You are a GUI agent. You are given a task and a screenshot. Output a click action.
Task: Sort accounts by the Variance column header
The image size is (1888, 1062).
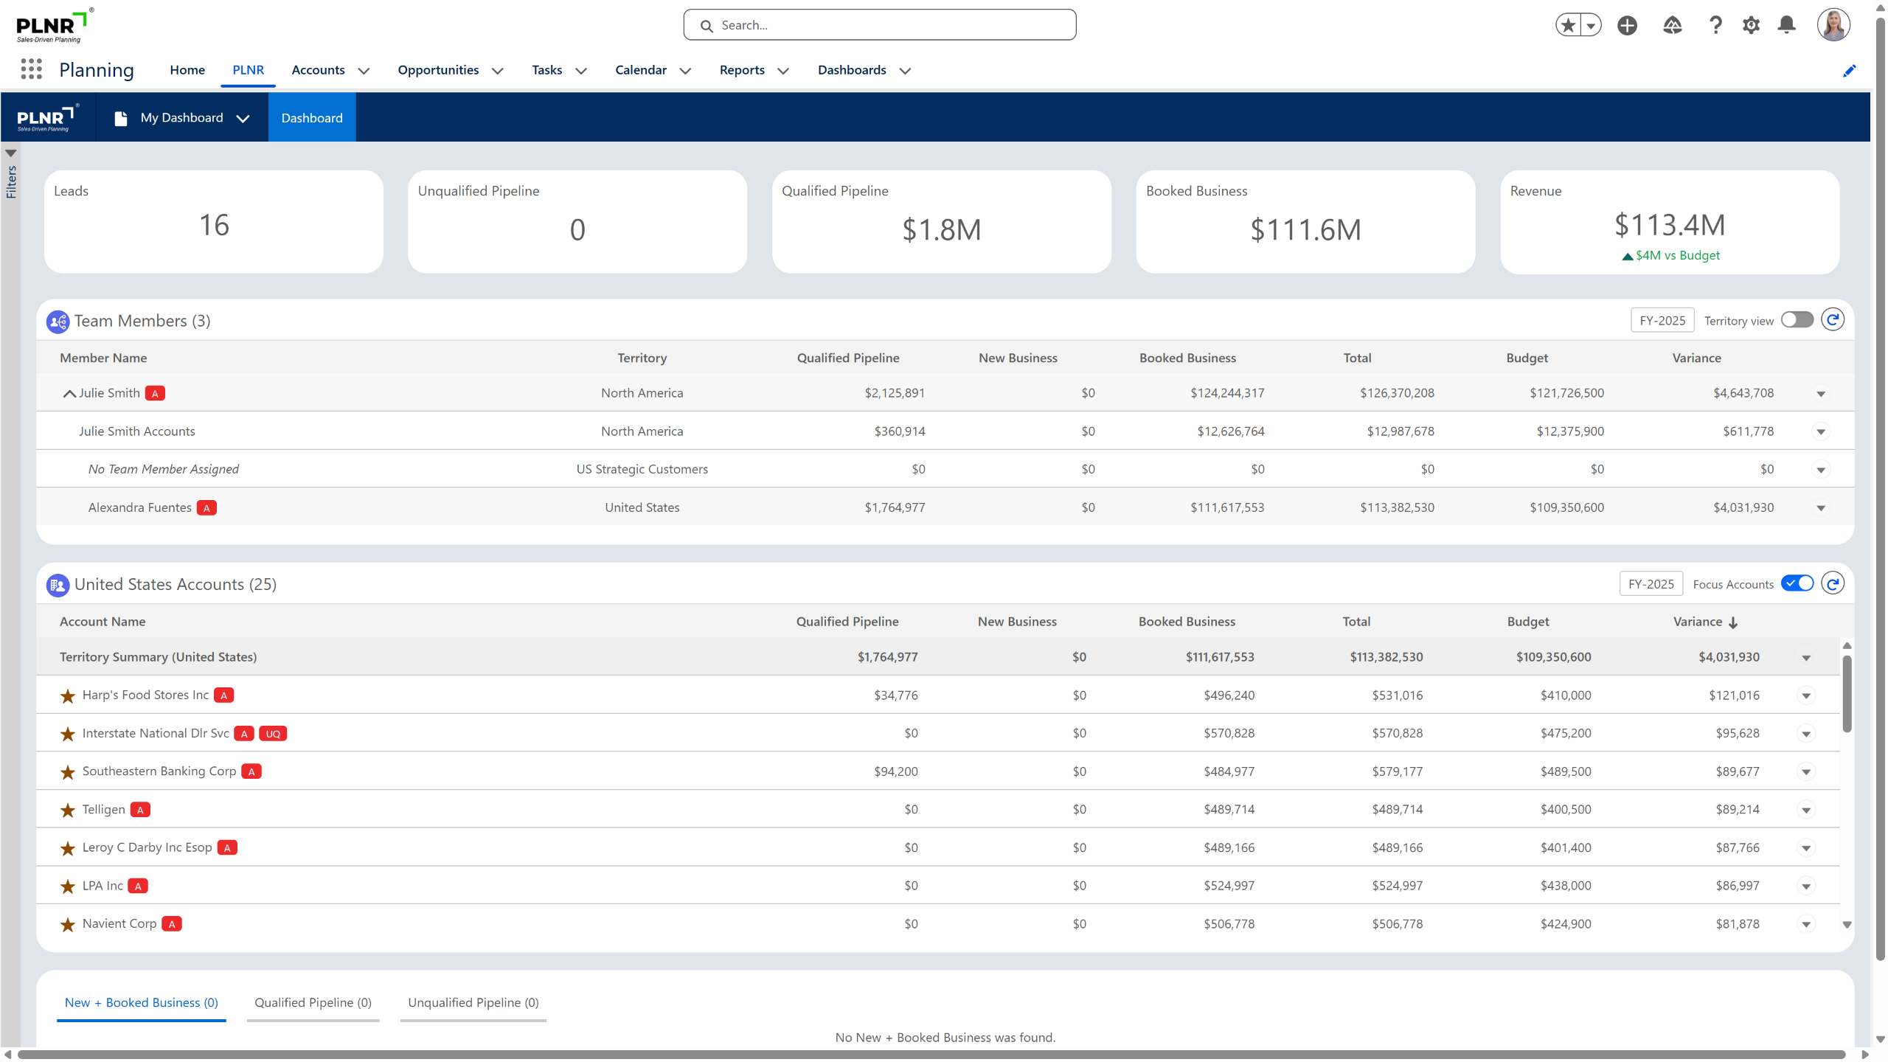tap(1697, 622)
